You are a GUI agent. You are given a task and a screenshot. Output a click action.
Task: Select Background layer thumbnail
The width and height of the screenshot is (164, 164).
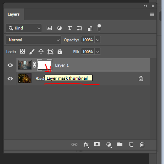point(25,78)
